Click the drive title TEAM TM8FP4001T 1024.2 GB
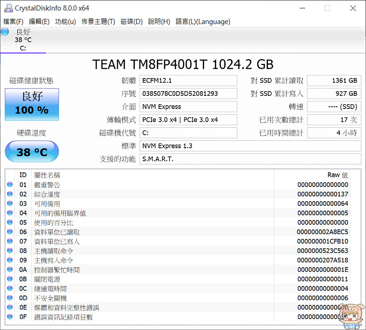 pyautogui.click(x=183, y=64)
